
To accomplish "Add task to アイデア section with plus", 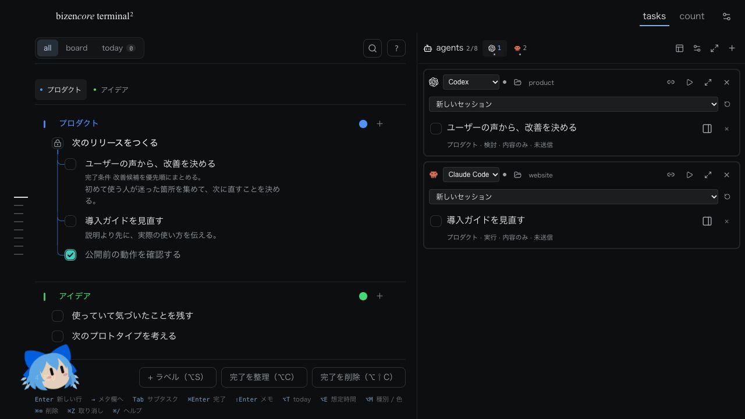I will pyautogui.click(x=379, y=296).
